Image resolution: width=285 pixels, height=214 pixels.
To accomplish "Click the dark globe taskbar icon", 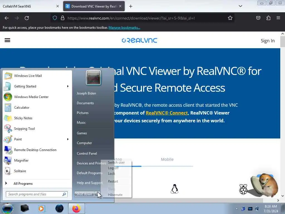I will tap(59, 208).
